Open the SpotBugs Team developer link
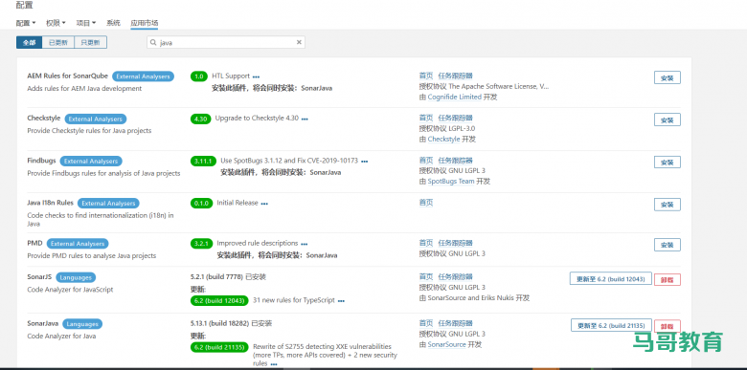 [451, 182]
